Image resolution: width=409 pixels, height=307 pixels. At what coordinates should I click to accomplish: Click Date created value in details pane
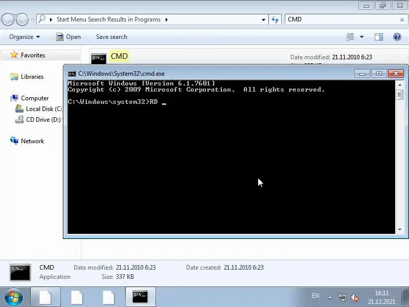(x=244, y=268)
